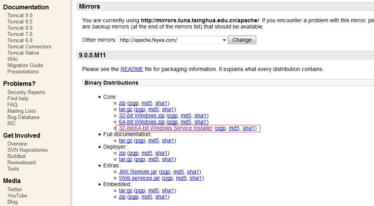Viewport: 374px width, 206px height.
Task: Open the Tomcat 9.0 documentation link
Action: (x=20, y=16)
